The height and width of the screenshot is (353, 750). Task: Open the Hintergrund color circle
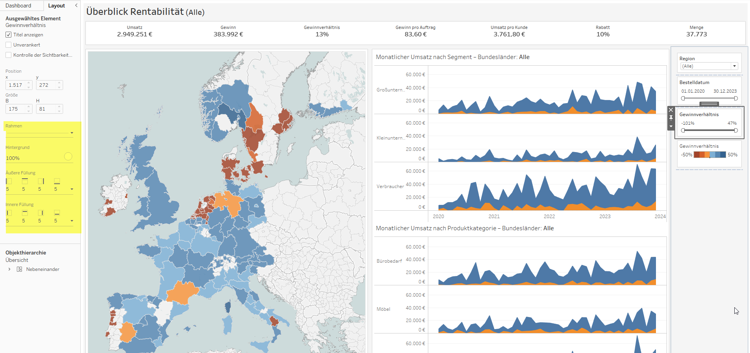68,156
